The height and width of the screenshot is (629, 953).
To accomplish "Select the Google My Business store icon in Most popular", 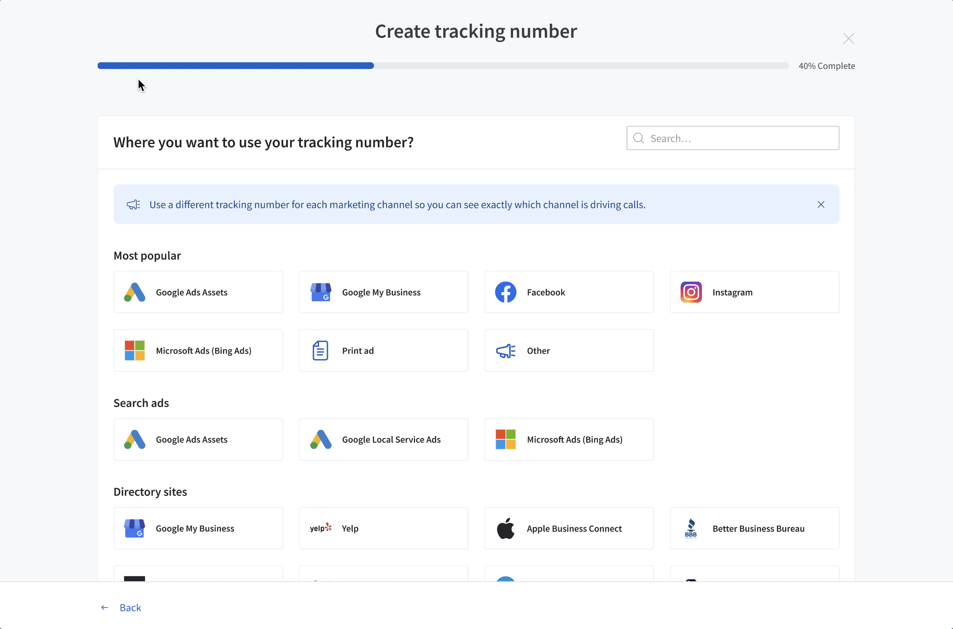I will tap(321, 292).
